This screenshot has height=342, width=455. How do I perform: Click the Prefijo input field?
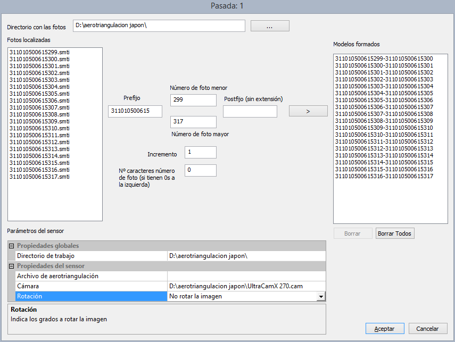pyautogui.click(x=135, y=111)
